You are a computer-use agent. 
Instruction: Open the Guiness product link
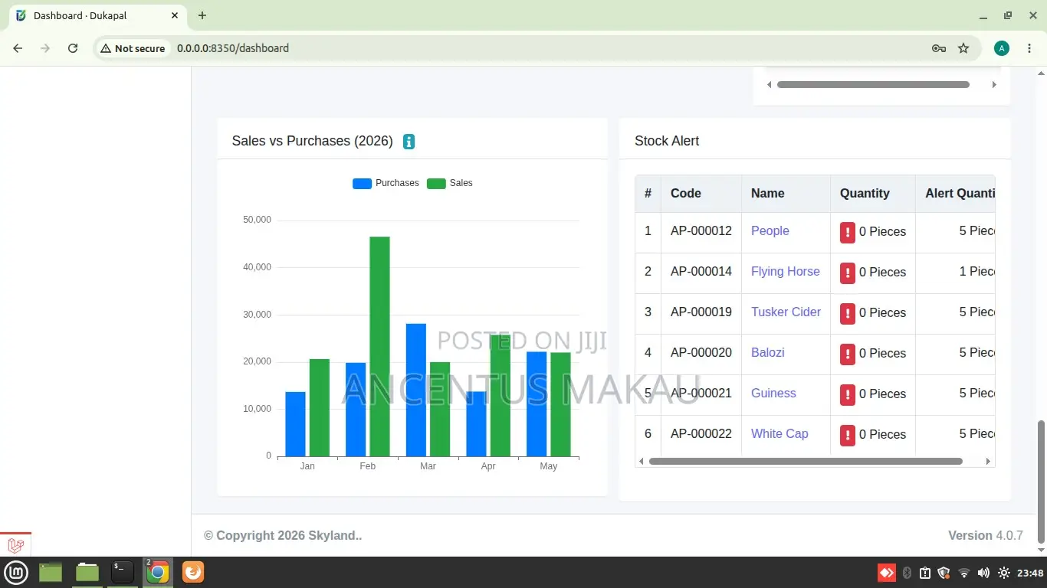point(773,394)
